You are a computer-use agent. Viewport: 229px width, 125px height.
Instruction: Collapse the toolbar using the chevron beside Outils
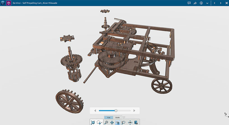click(124, 117)
